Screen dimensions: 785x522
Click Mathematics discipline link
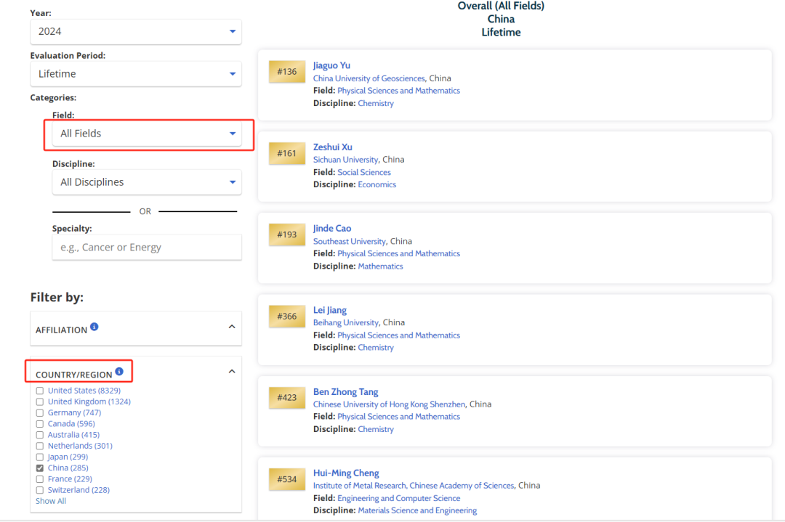click(x=380, y=266)
